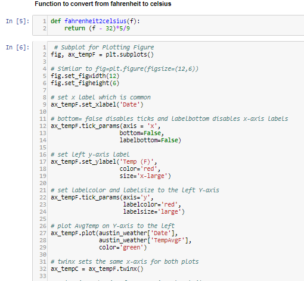Click the "austin_weather['TempAvgF']," line
The height and width of the screenshot is (281, 304).
coord(145,240)
